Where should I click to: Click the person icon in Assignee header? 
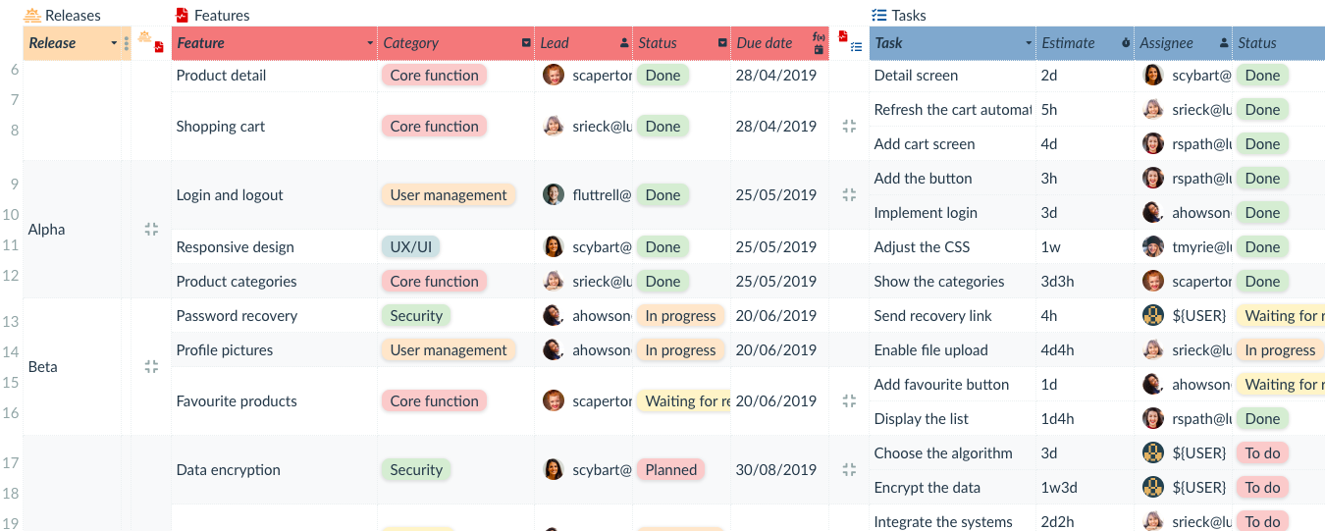point(1223,43)
